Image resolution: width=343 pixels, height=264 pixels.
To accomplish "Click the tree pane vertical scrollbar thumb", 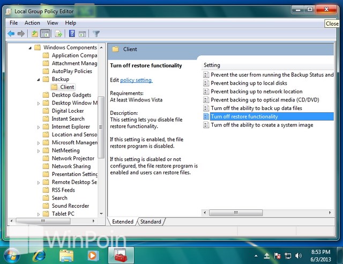I will tap(101, 127).
